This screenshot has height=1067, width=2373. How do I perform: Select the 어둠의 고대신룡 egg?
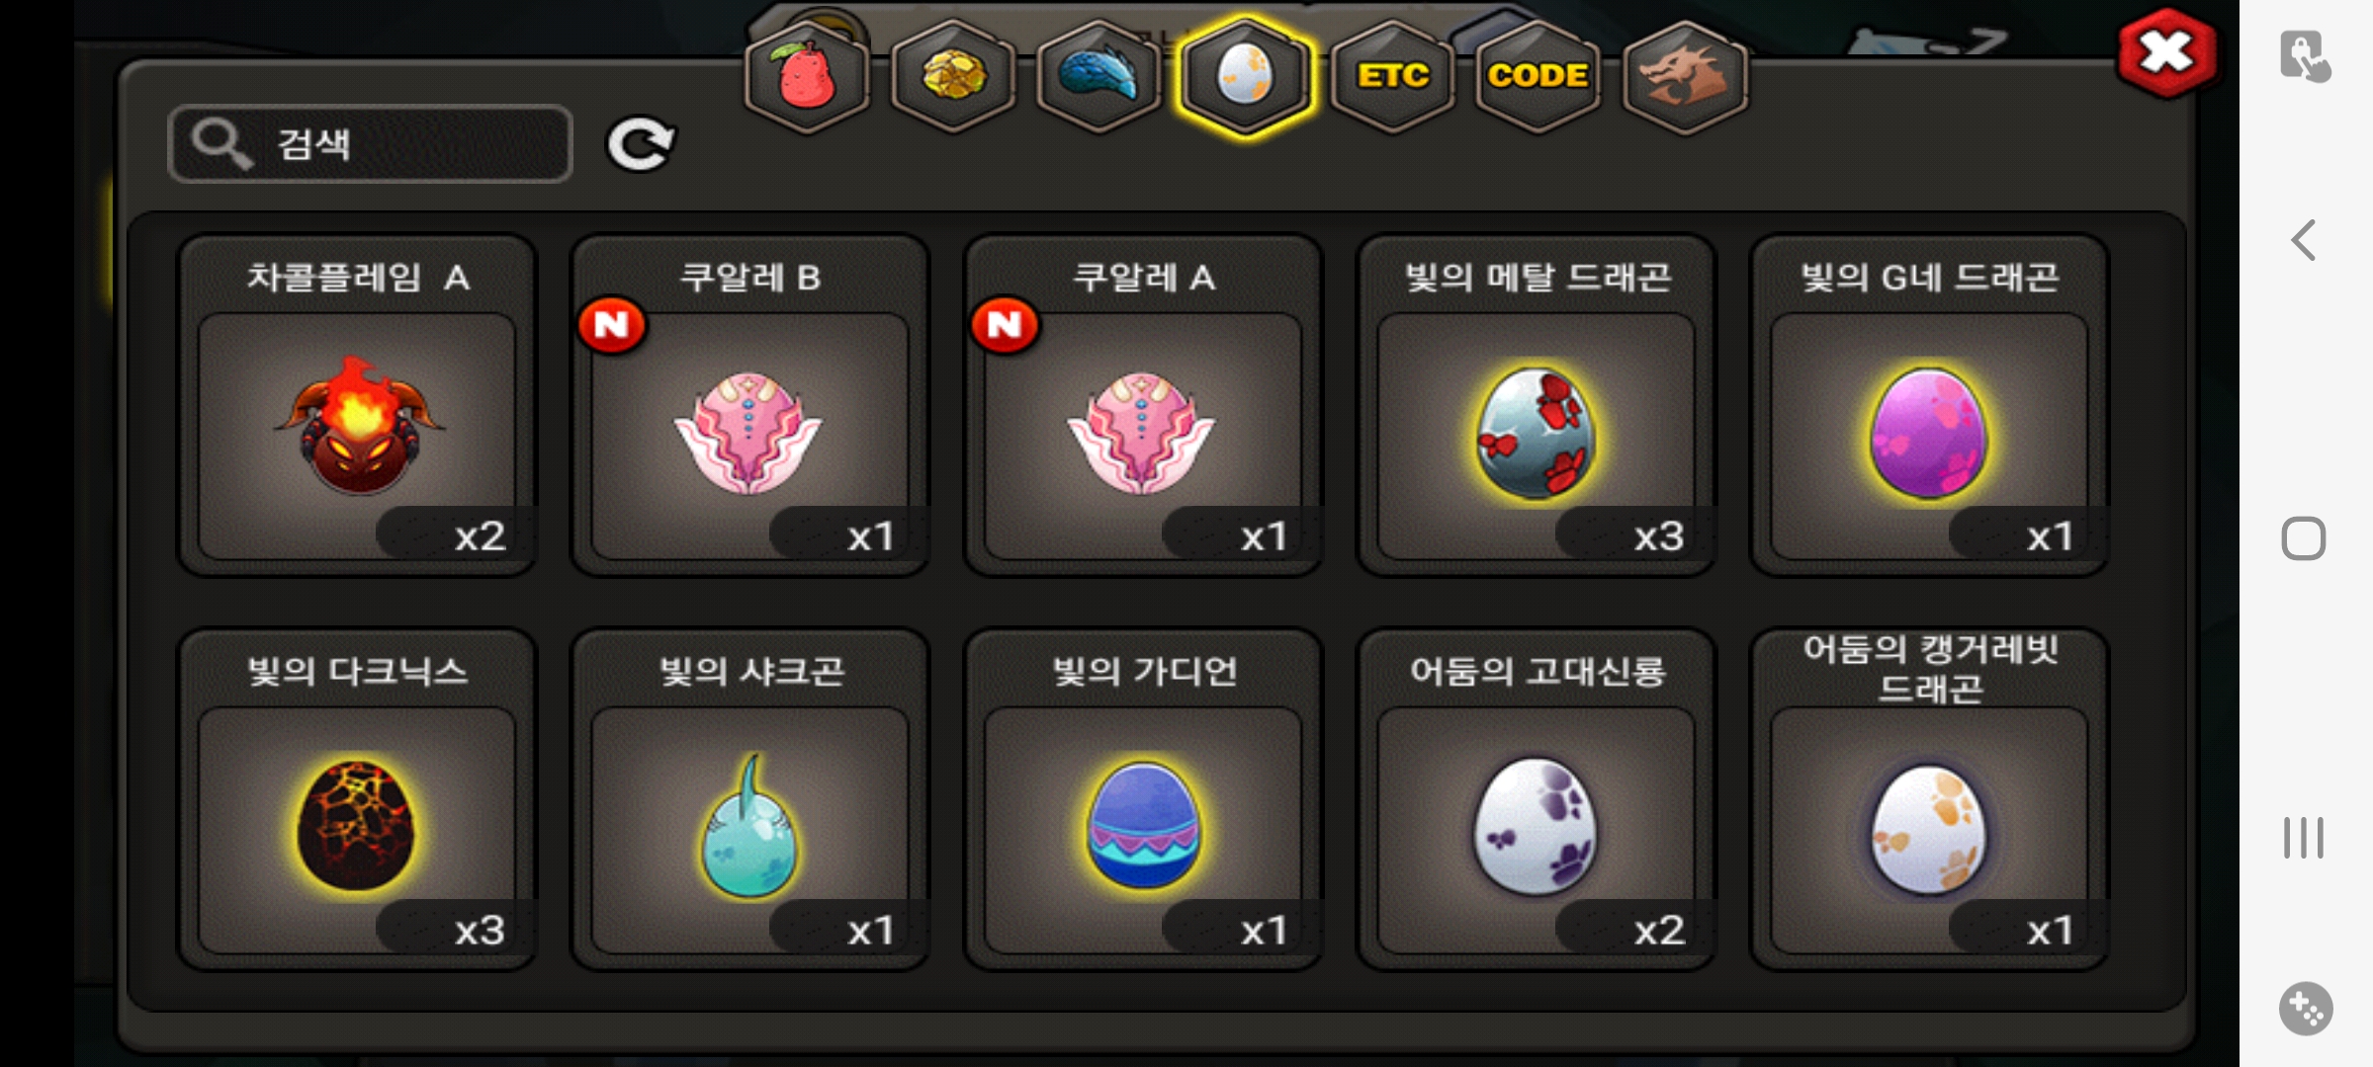(x=1537, y=800)
